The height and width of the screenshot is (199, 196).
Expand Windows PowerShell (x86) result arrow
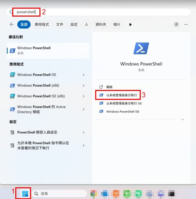coord(83,86)
